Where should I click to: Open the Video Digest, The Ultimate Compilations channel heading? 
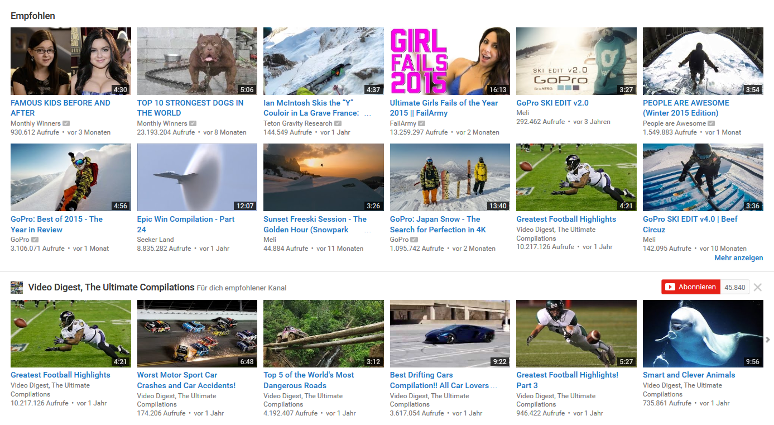[x=112, y=287]
